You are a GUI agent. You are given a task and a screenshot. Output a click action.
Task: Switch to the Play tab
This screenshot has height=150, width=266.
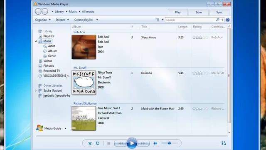pyautogui.click(x=177, y=12)
